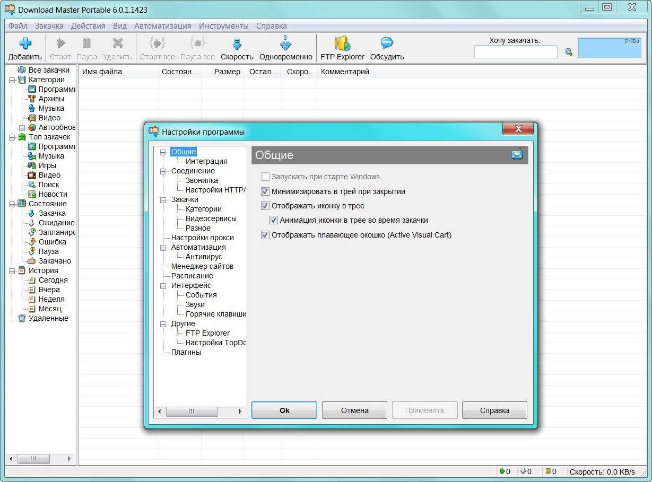Collapse the Состояние node in the sidebar
The image size is (652, 482).
12,204
